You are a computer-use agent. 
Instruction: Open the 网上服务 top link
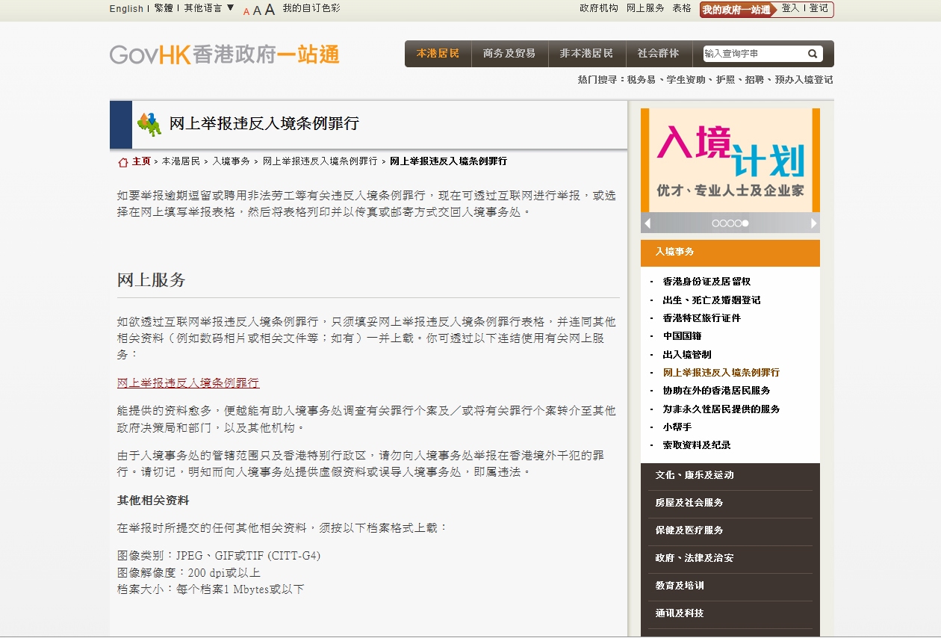pos(645,8)
